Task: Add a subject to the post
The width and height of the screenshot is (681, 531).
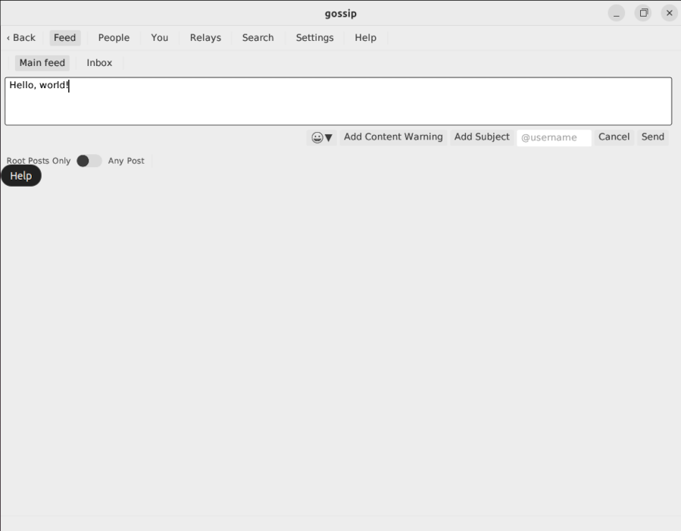Action: pos(482,137)
